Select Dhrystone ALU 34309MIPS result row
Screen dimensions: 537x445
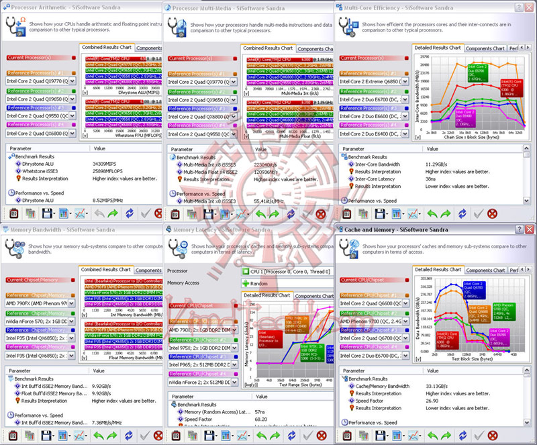[x=84, y=164]
